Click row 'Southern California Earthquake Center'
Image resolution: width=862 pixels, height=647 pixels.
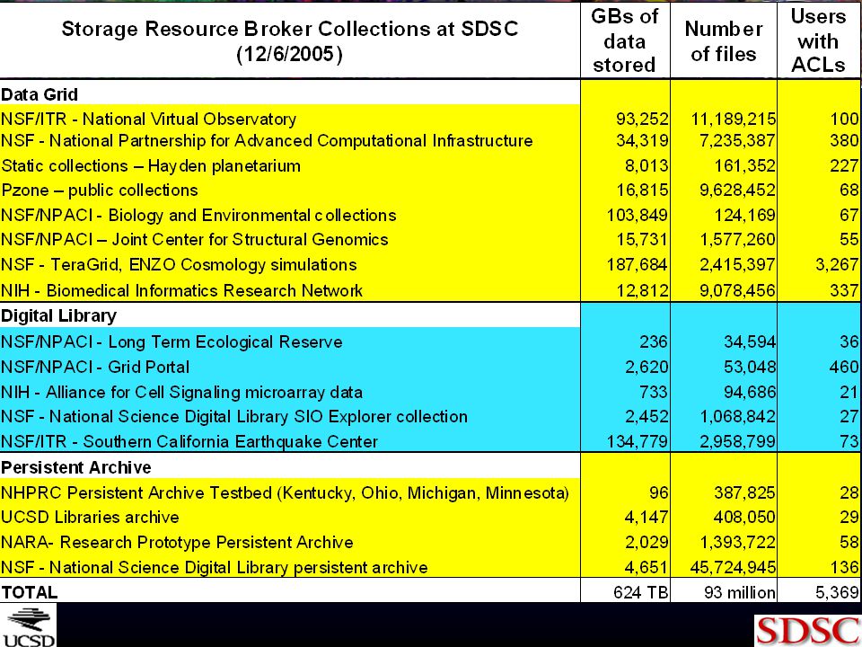pyautogui.click(x=430, y=441)
